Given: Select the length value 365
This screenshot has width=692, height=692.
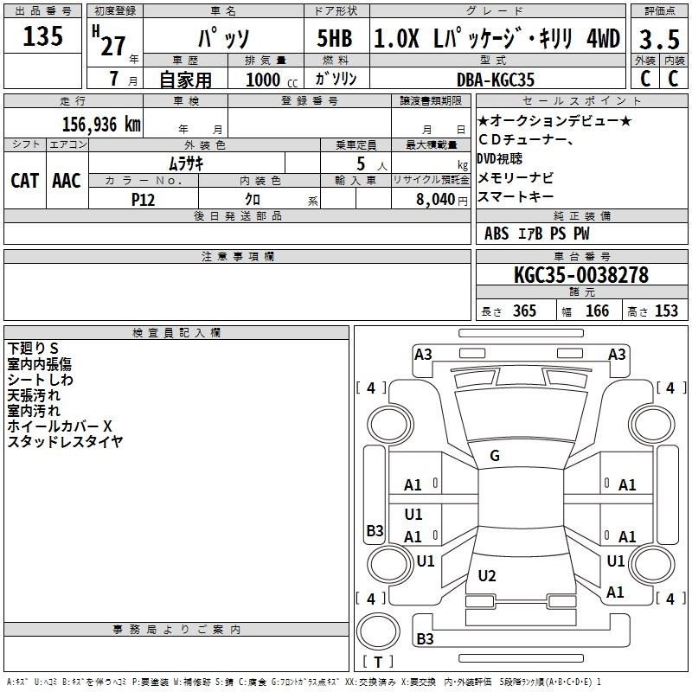Looking at the screenshot, I should coord(524,311).
